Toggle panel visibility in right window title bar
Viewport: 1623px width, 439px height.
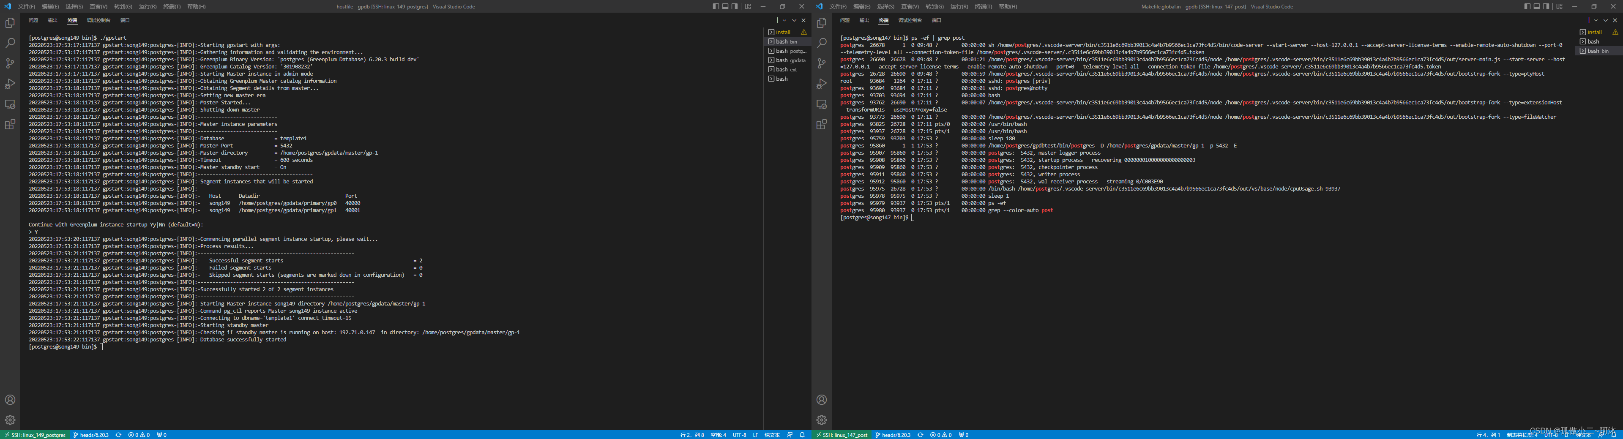1537,6
